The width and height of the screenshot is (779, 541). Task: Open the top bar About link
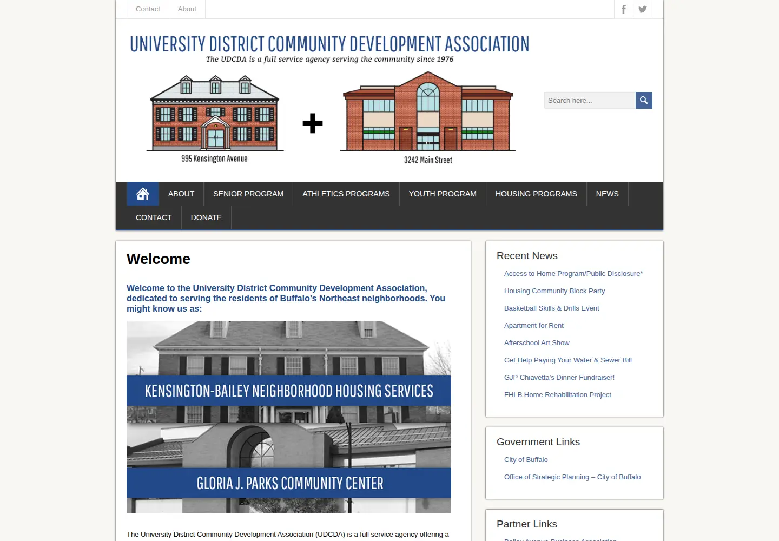(187, 9)
